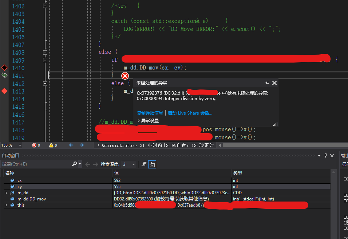Expand the m_dd variable row
348x239 pixels.
6,193
